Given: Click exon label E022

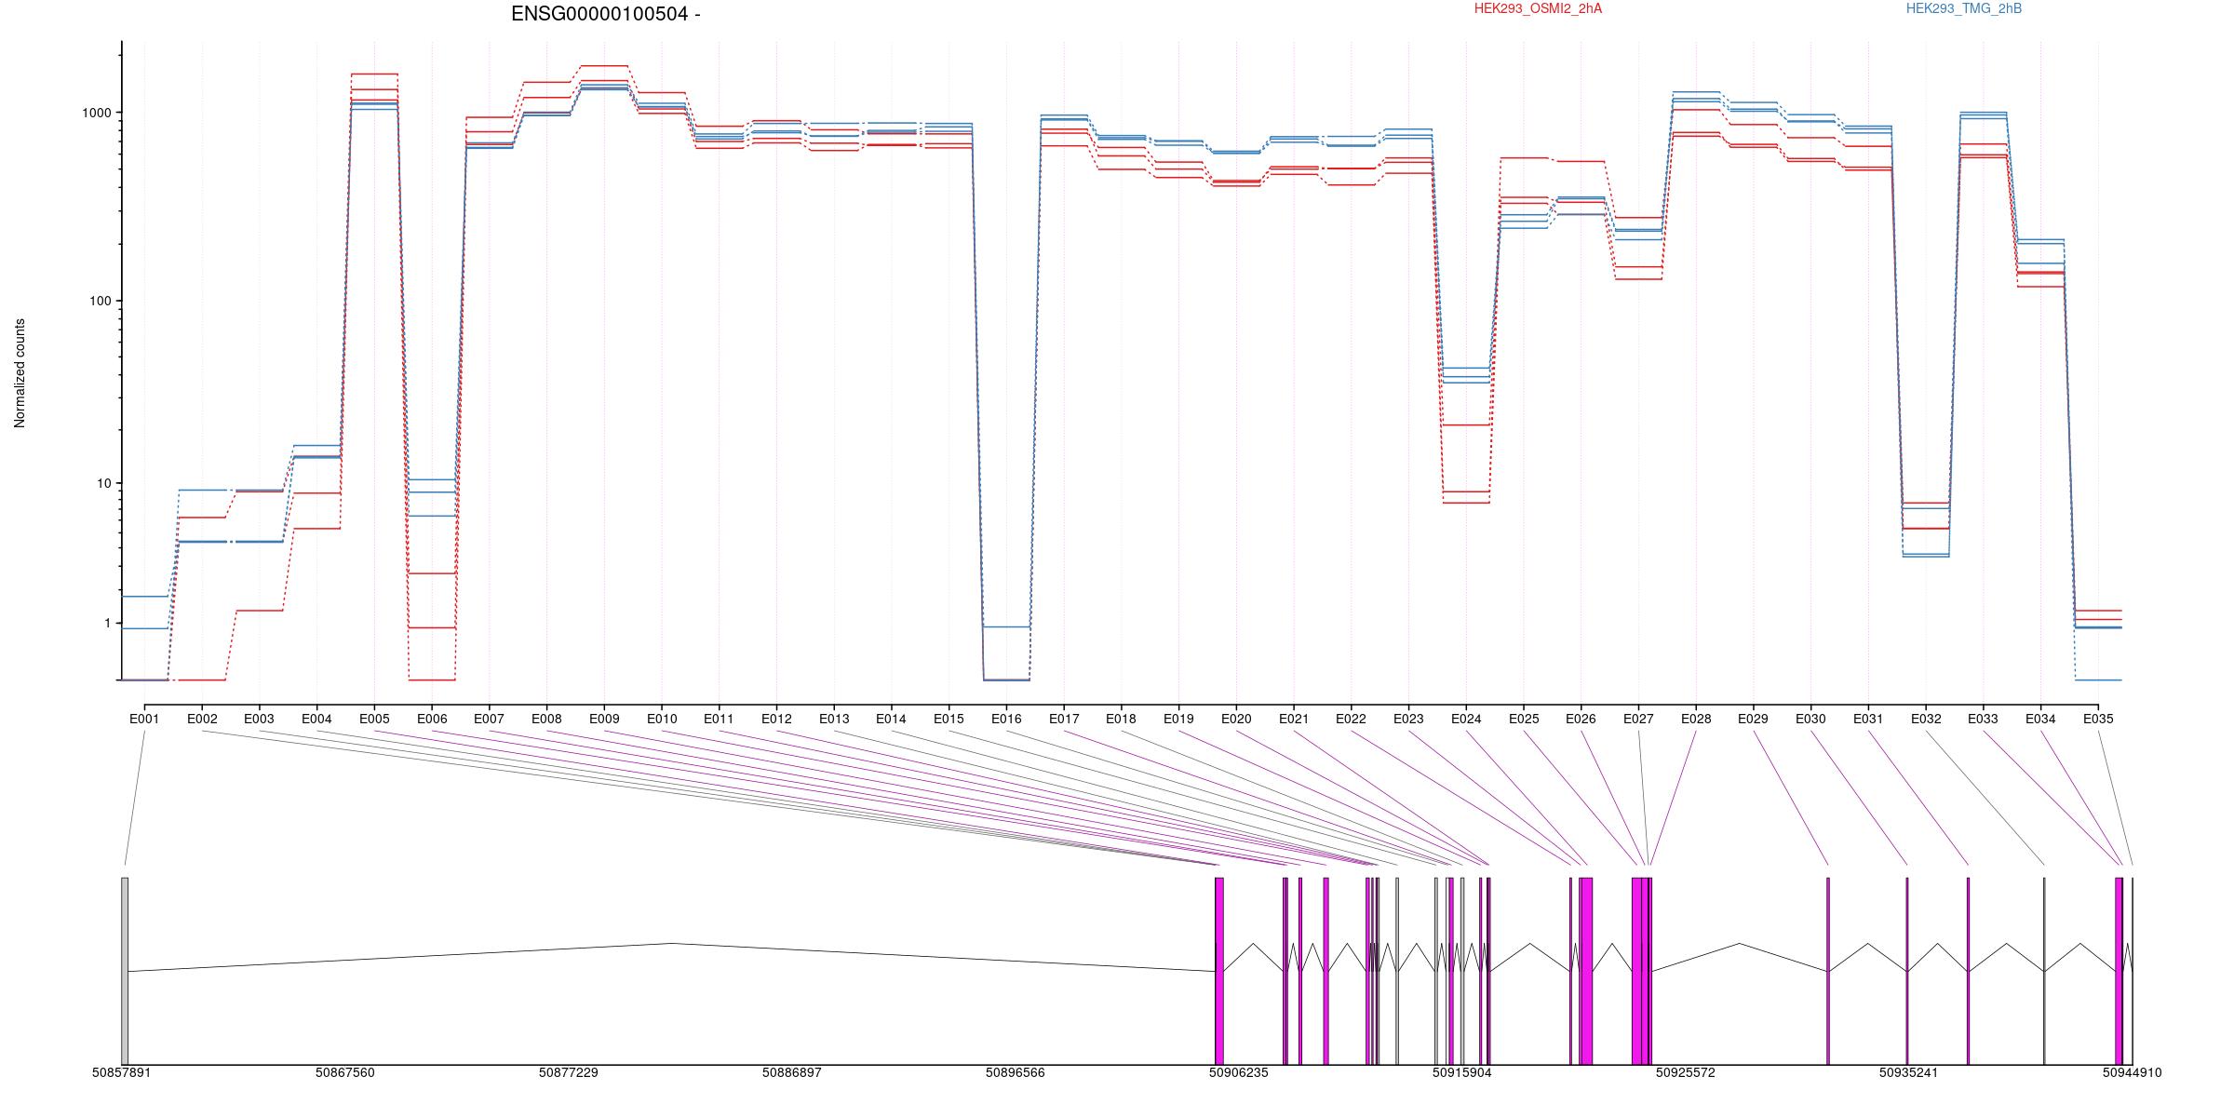Looking at the screenshot, I should click(x=1351, y=719).
